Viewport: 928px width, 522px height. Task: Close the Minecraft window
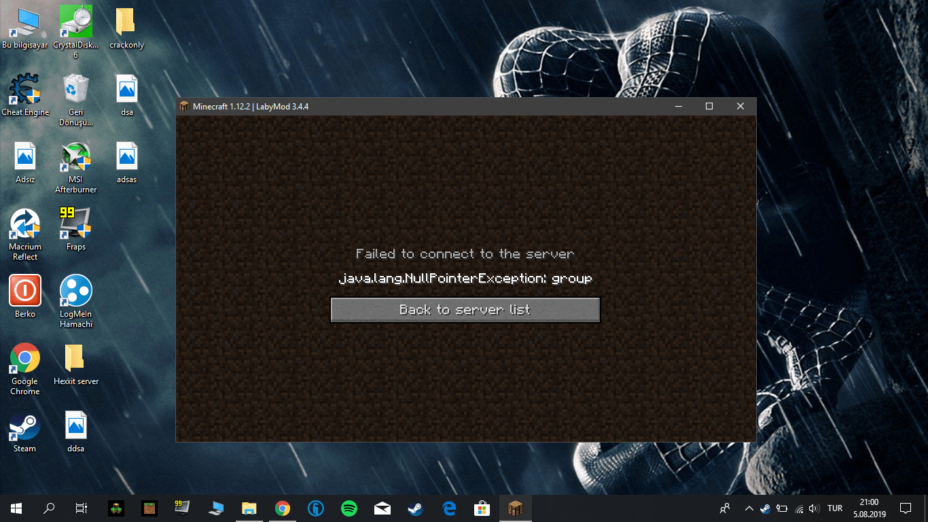click(x=740, y=107)
